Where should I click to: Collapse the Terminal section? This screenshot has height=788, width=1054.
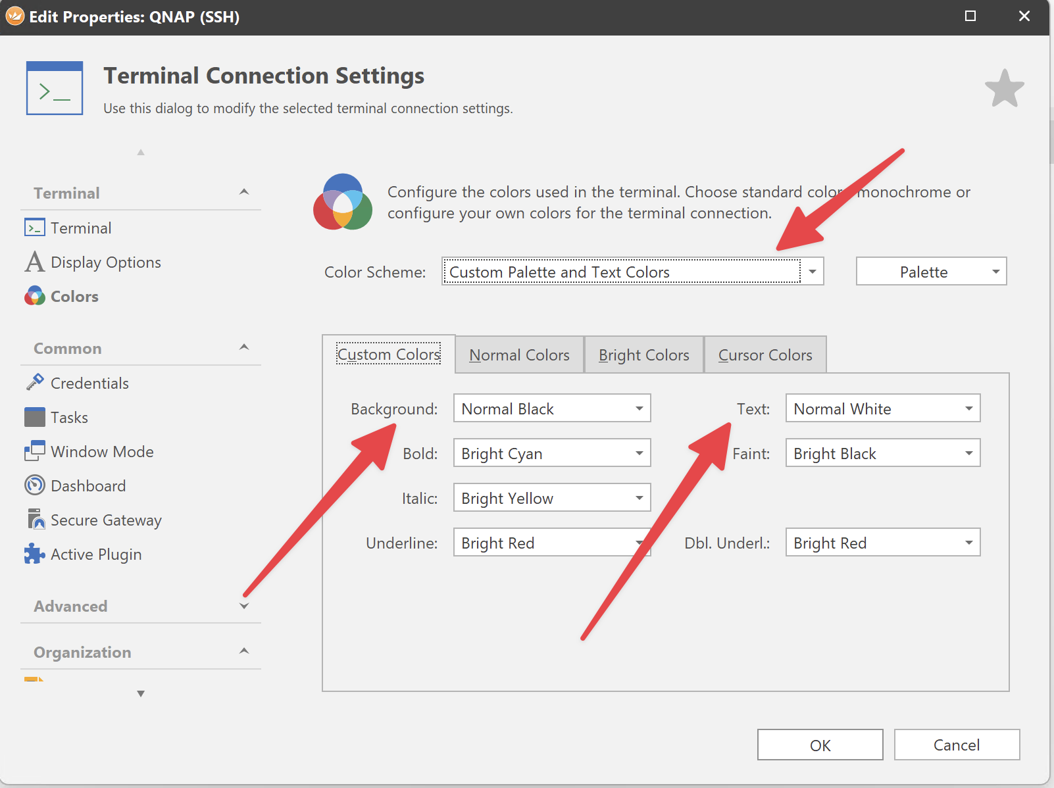(244, 192)
